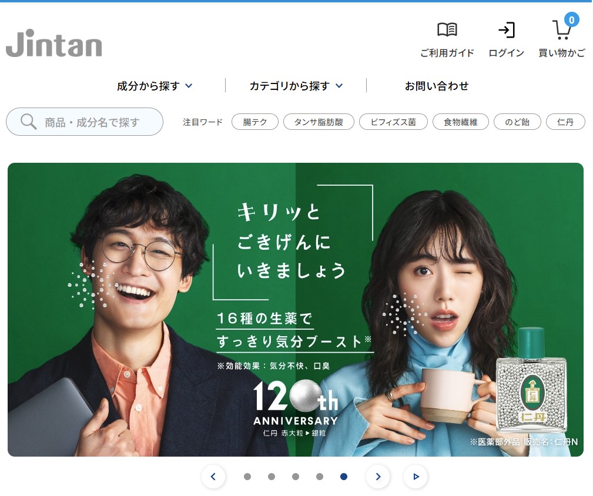Show next carousel slide arrow
The image size is (593, 496).
378,477
